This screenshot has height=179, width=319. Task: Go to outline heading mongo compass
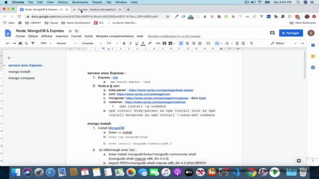coord(21,78)
